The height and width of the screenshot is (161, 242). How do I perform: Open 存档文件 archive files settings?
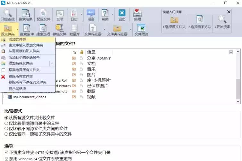point(59,30)
